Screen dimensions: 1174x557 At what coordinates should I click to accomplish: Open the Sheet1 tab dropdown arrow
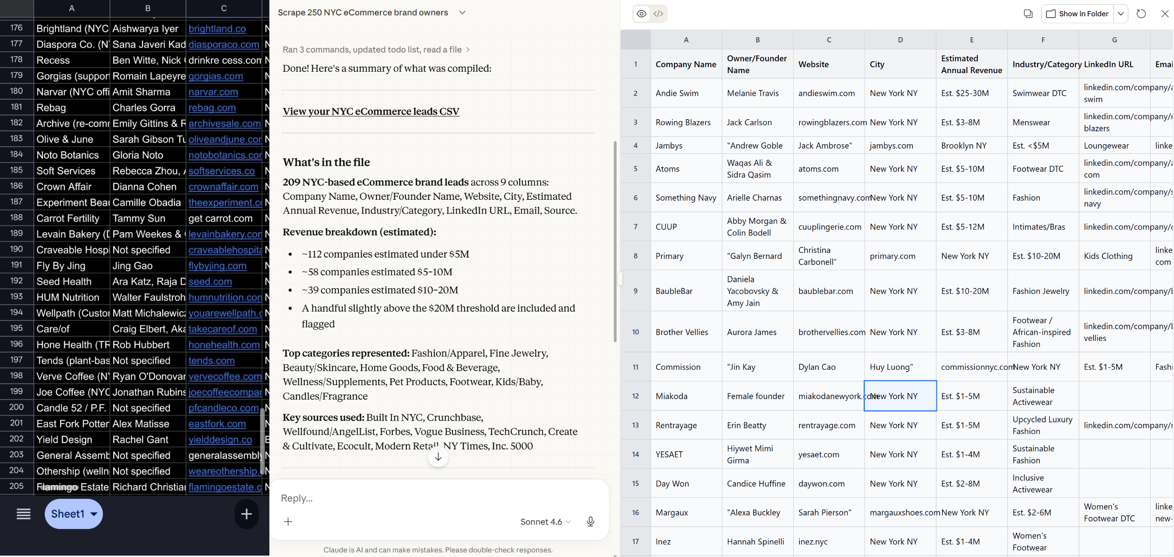tap(94, 514)
